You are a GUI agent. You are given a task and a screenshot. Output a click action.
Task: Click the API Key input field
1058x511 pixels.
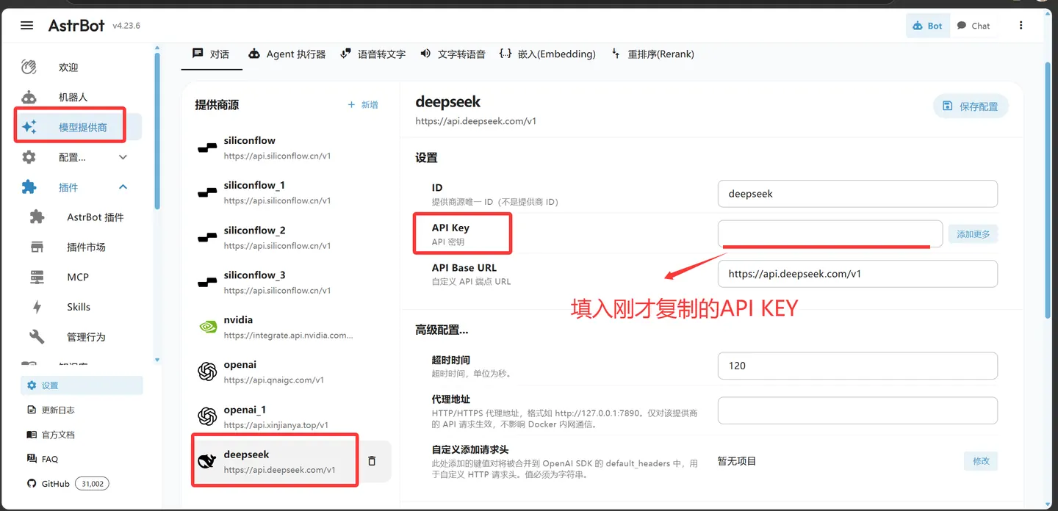pos(830,234)
